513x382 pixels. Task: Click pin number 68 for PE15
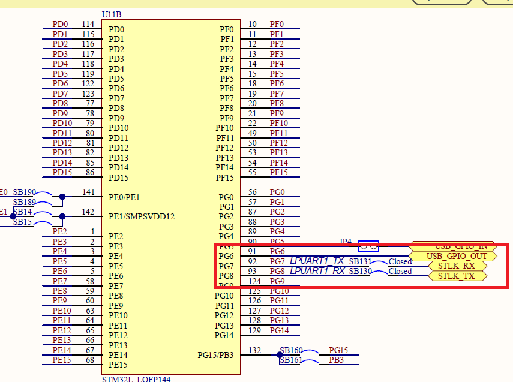click(x=90, y=360)
